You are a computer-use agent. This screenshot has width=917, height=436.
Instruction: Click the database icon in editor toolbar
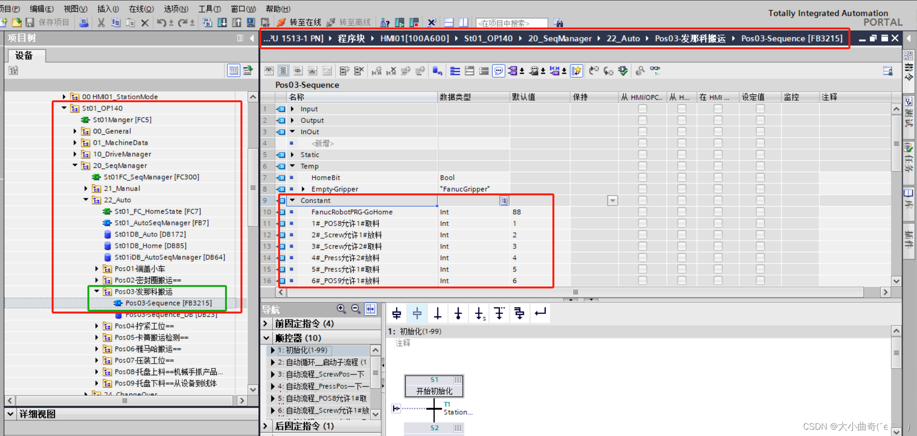[x=437, y=71]
